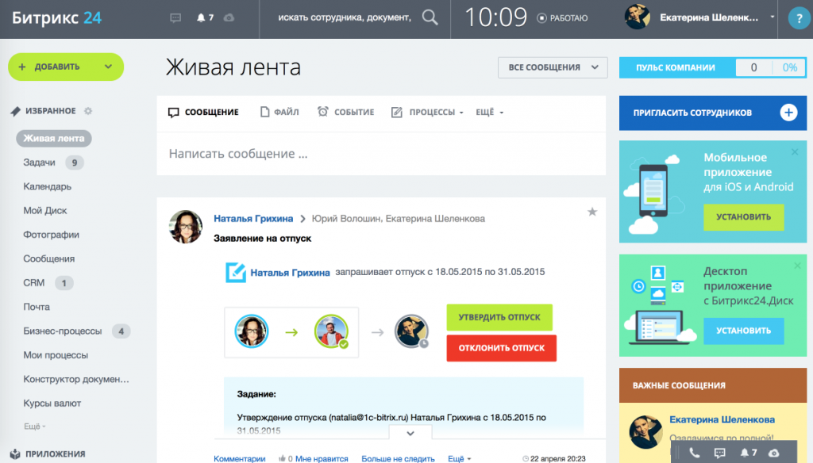The height and width of the screenshot is (463, 813).
Task: Click the Битрикс 24 logo
Action: (56, 18)
